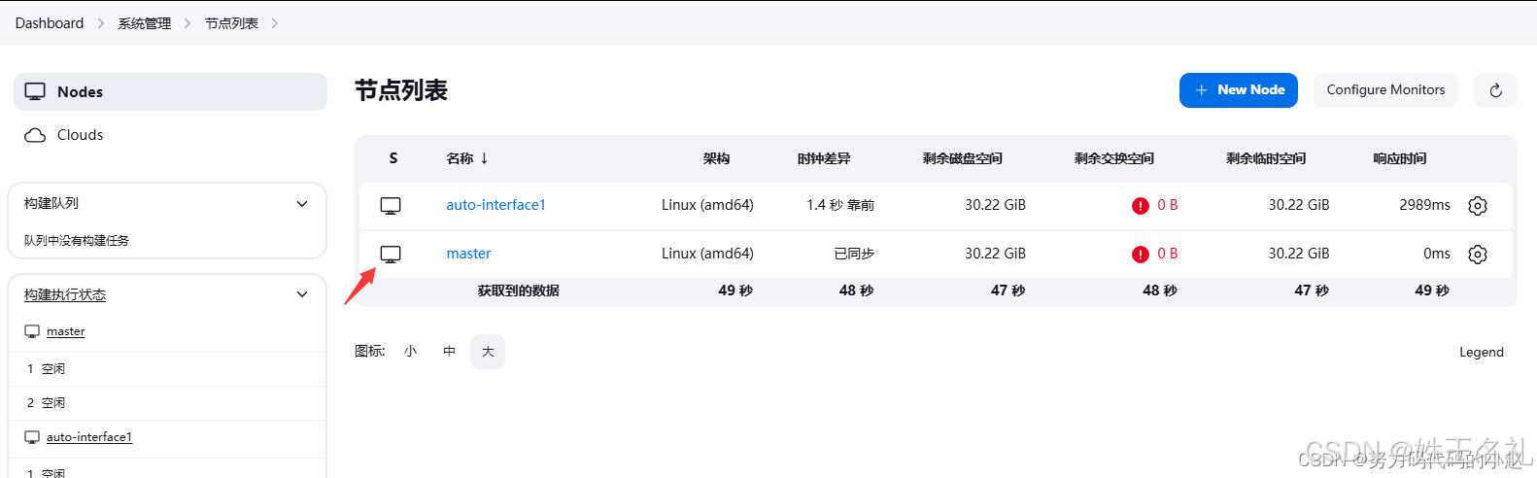Click the 已同步 clock difference cell
Viewport: 1537px width, 478px height.
point(854,254)
